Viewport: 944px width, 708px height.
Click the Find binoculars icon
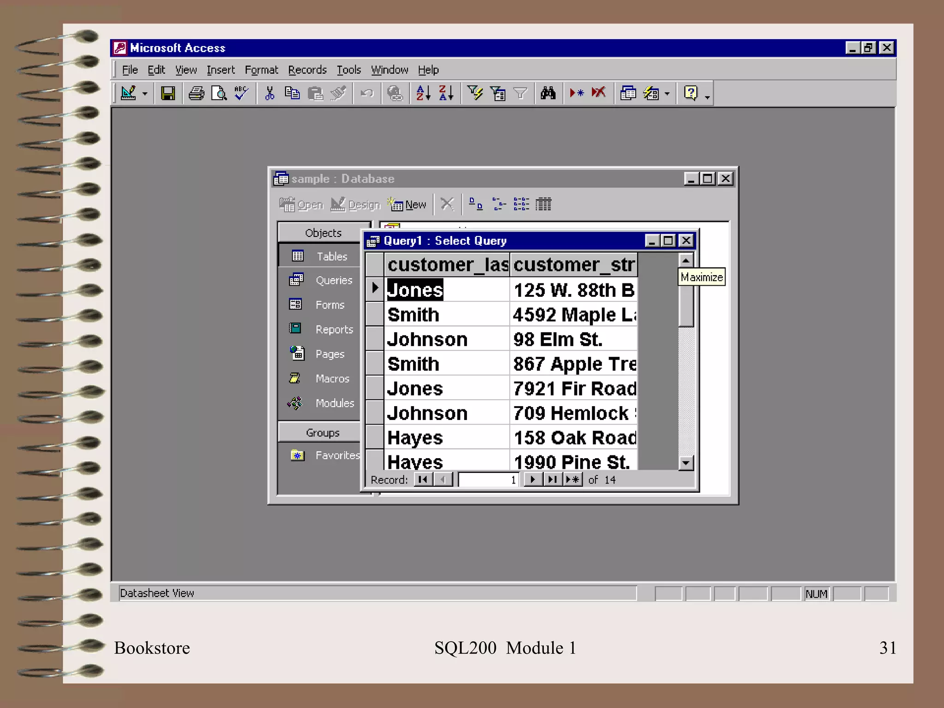548,94
